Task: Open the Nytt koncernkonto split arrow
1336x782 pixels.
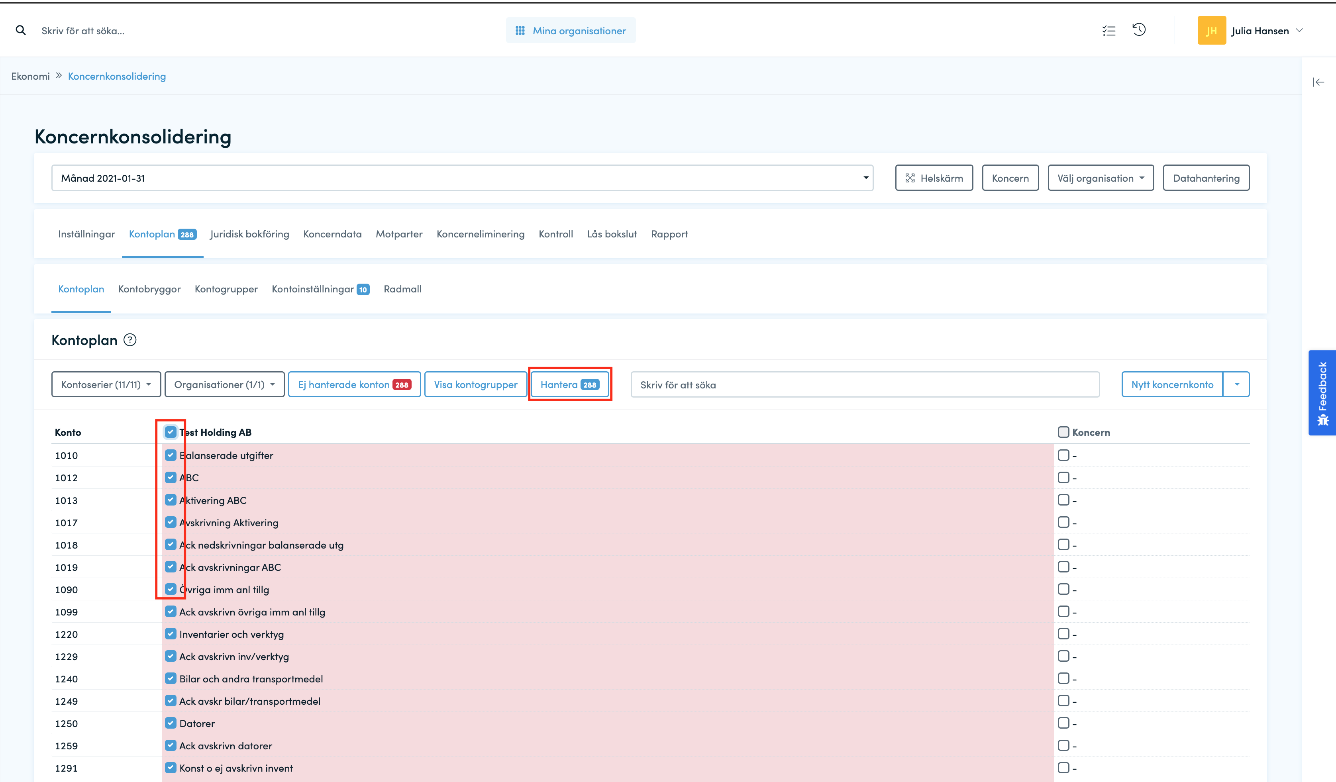Action: tap(1236, 384)
